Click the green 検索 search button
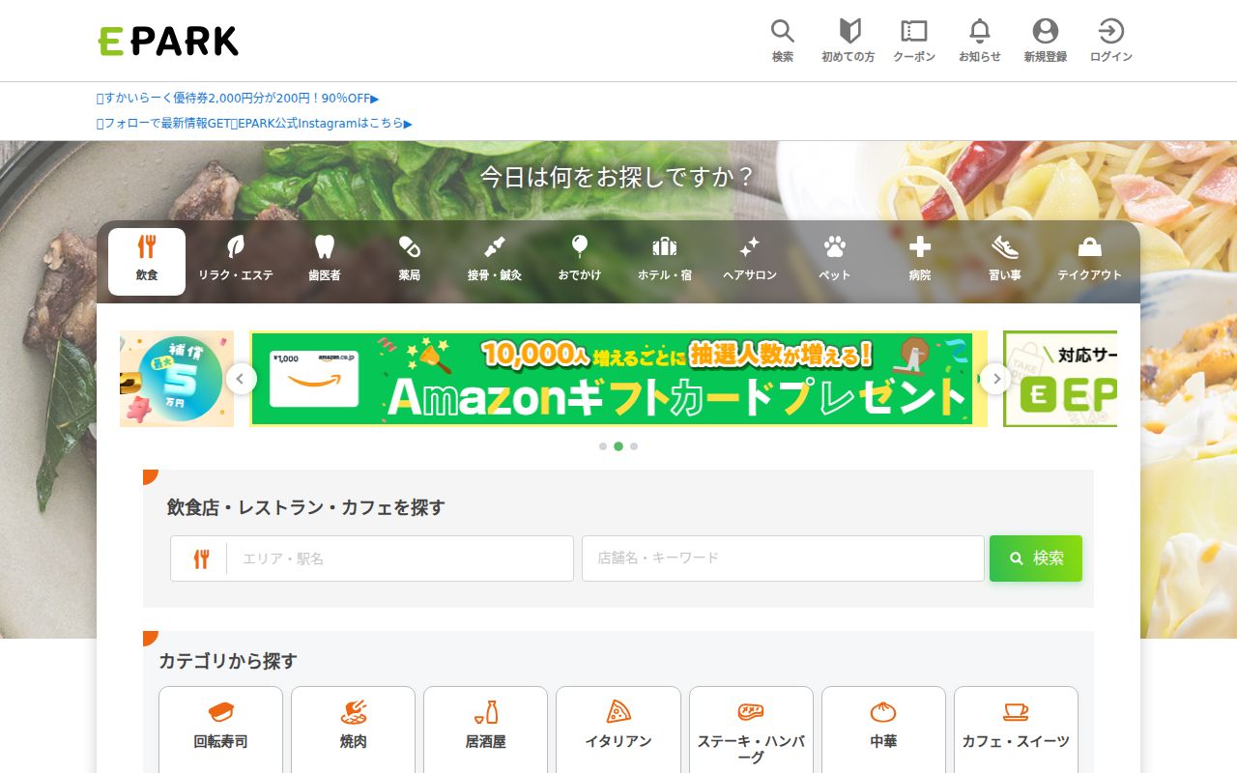The height and width of the screenshot is (773, 1237). (1036, 558)
